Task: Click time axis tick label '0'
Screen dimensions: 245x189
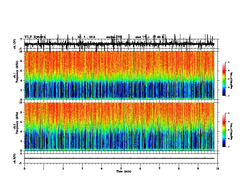Action: pos(24,169)
